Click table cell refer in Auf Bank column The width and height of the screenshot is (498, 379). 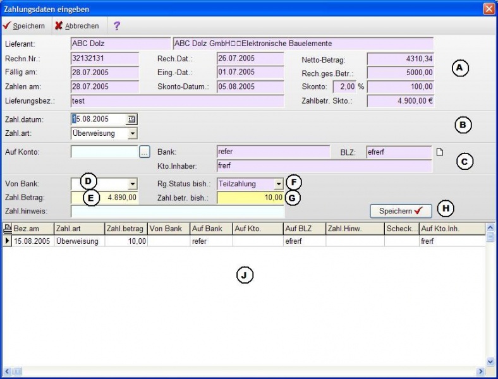click(x=211, y=241)
